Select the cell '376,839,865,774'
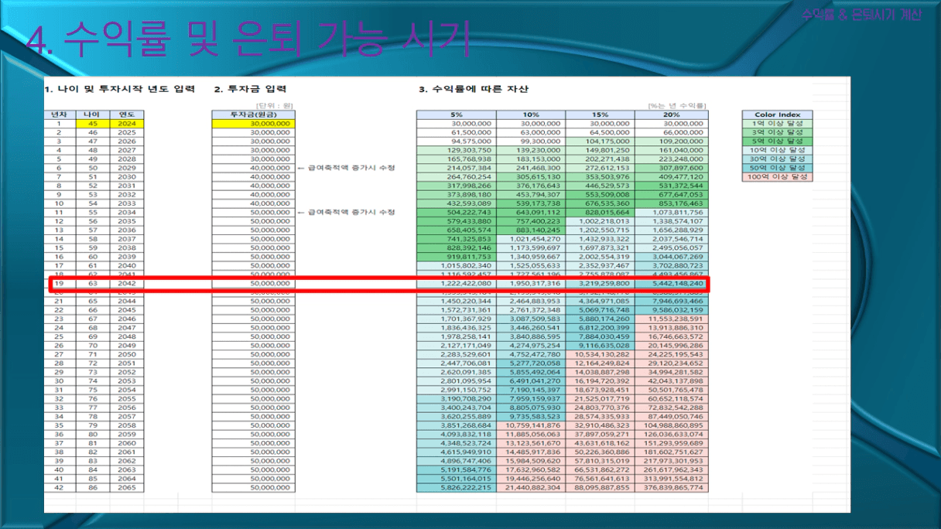 pos(670,488)
